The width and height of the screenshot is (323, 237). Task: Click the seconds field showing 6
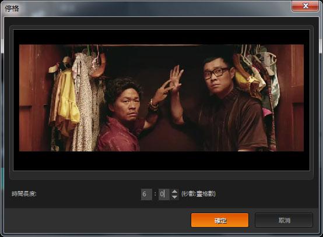click(x=146, y=194)
